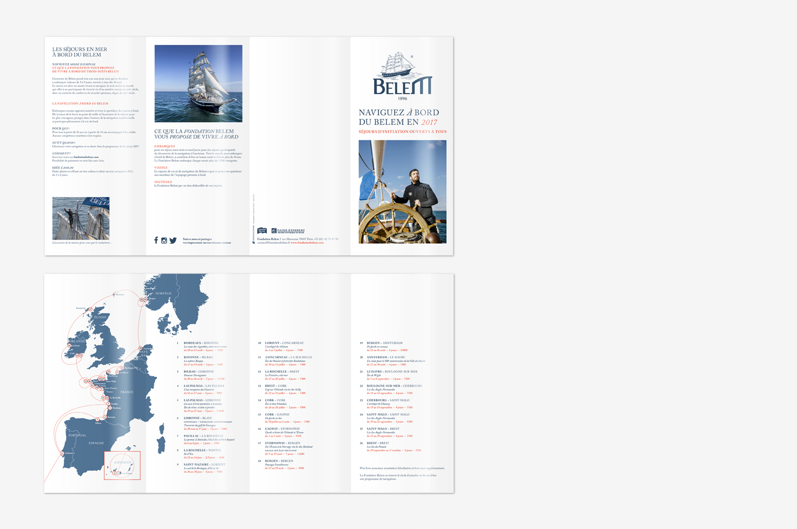Click the 'GALWAY › STORNOWAY' itinerary 16

(283, 429)
